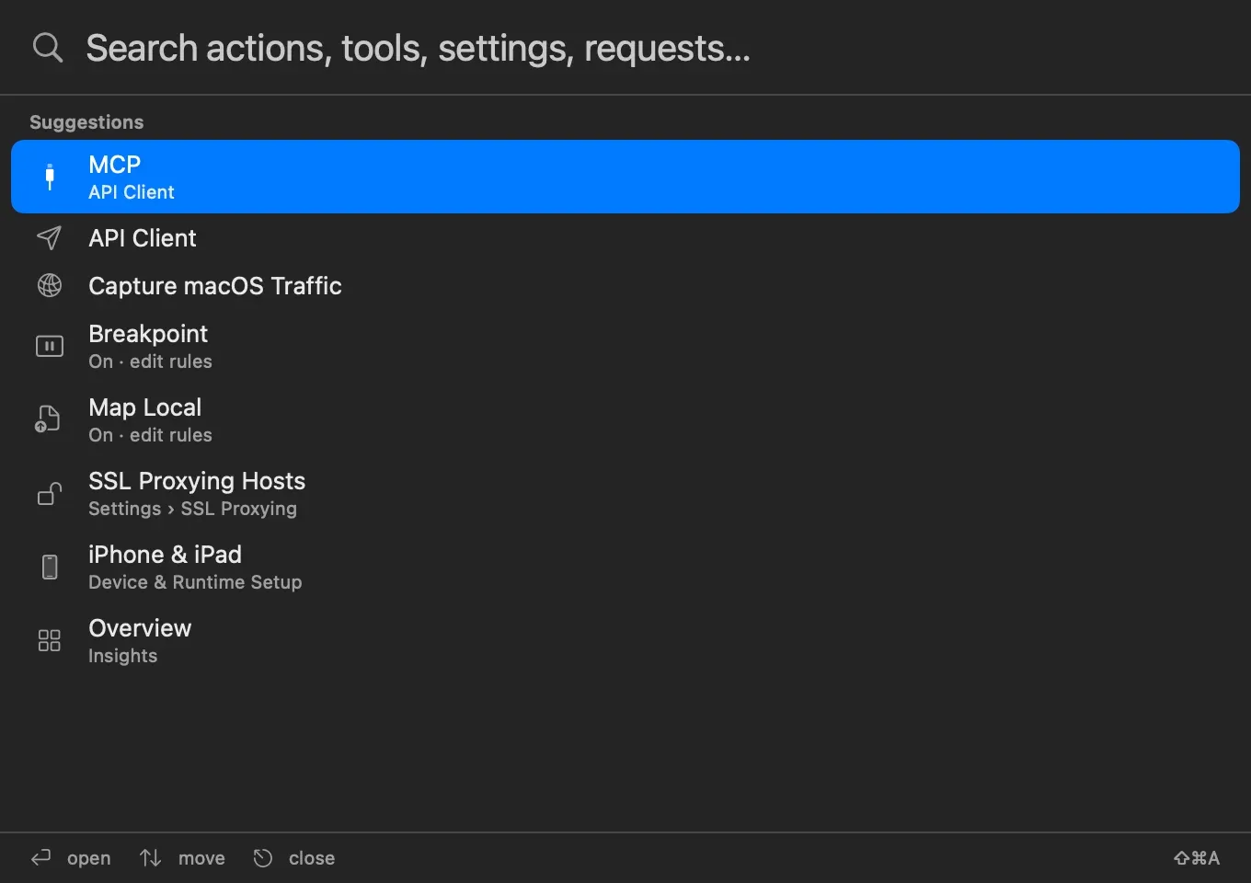
Task: Click the SSL Proxying Hosts padlock icon
Action: [x=50, y=494]
